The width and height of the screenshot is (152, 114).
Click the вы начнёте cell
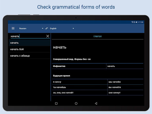click(x=125, y=87)
